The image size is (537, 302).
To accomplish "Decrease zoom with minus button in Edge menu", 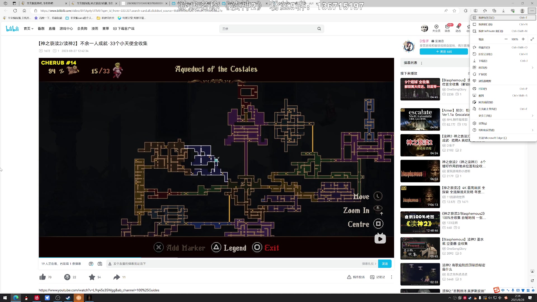I will [x=506, y=39].
